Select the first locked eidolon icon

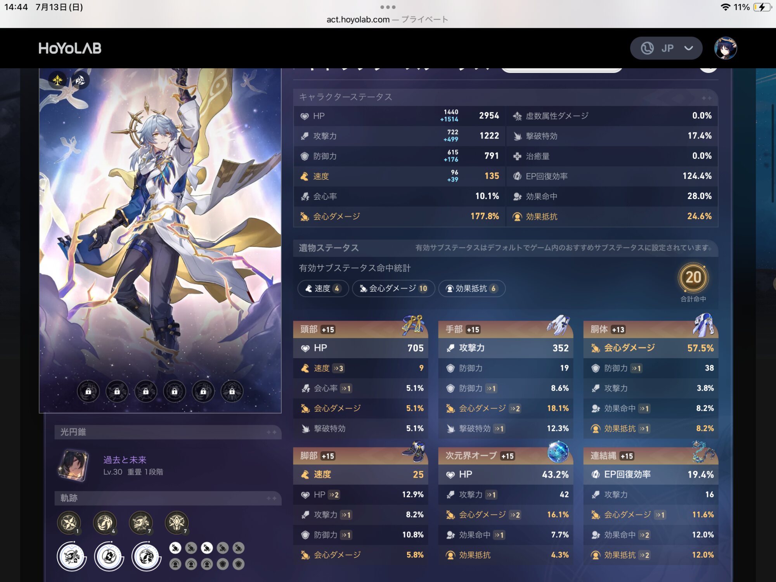tap(88, 391)
